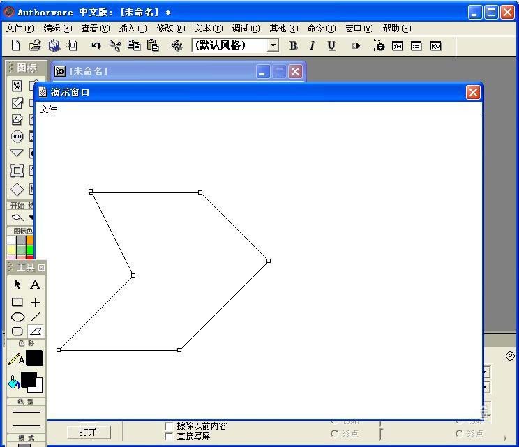519x447 pixels.
Task: Click the Paste toolbar icon
Action: [153, 45]
